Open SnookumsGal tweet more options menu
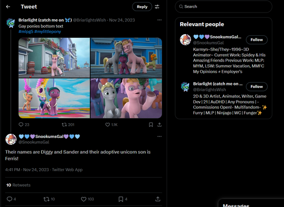The width and height of the screenshot is (284, 207). 159,136
